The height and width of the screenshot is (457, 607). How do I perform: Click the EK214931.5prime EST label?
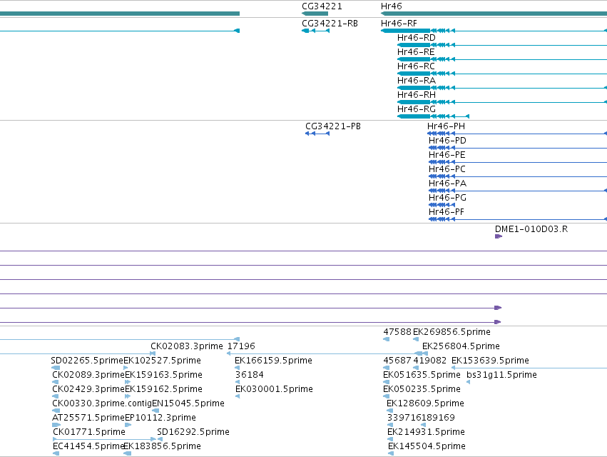click(426, 431)
